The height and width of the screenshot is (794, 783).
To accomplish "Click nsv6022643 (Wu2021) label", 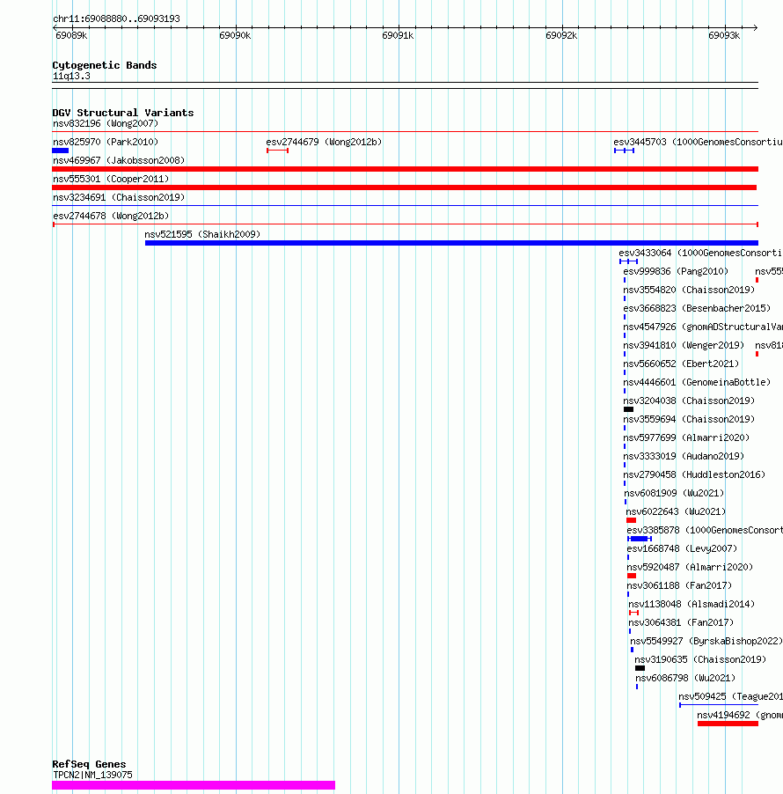I will tap(676, 512).
